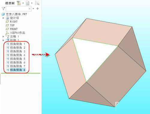Screen dimensions: 150x114
Task: Select 拐角倒角 4 feature
Action: (x=17, y=55)
